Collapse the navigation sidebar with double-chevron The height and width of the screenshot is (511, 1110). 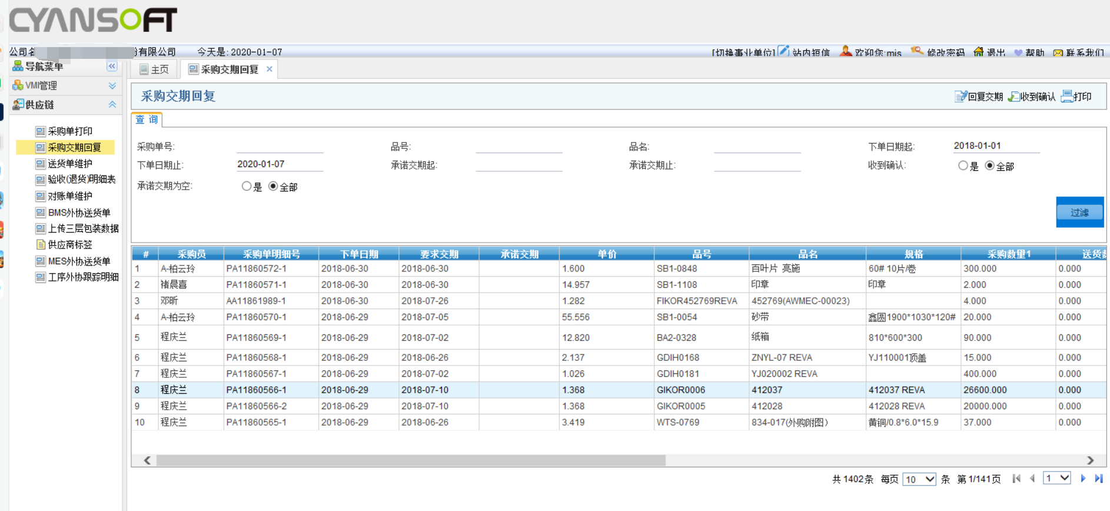tap(112, 67)
